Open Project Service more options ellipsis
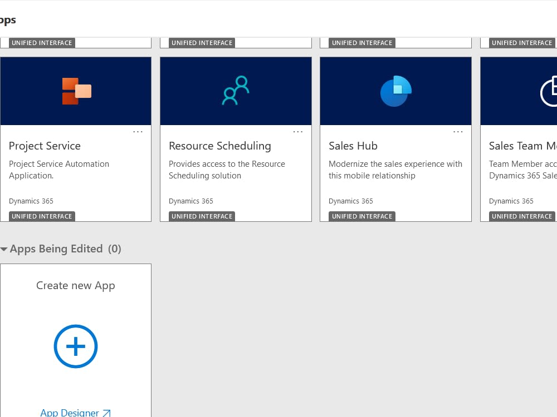The width and height of the screenshot is (557, 417). 138,132
